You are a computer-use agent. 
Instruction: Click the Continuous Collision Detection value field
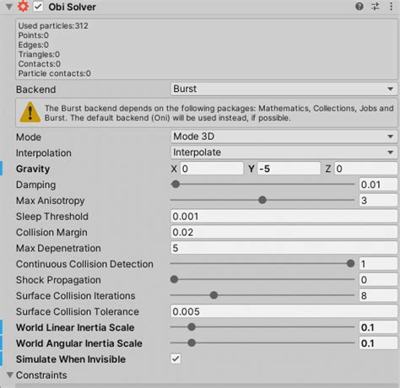378,264
